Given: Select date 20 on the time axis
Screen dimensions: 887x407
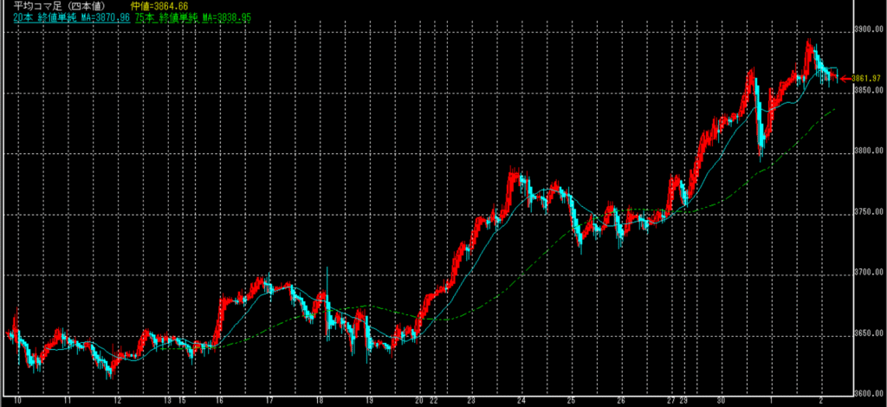Looking at the screenshot, I should click(419, 402).
